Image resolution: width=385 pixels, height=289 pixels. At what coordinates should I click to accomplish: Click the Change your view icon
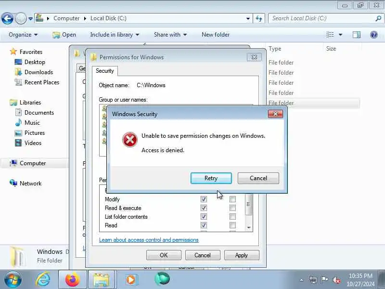click(x=330, y=35)
